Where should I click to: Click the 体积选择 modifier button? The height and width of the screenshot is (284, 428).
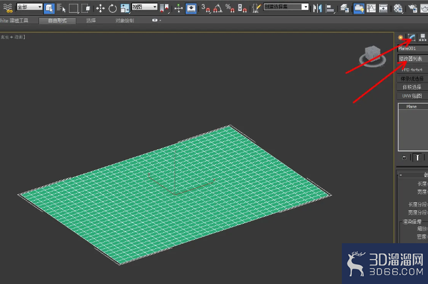412,87
